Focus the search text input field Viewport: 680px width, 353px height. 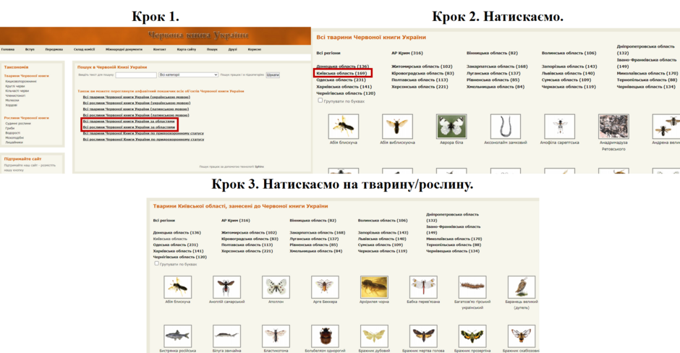click(x=136, y=75)
